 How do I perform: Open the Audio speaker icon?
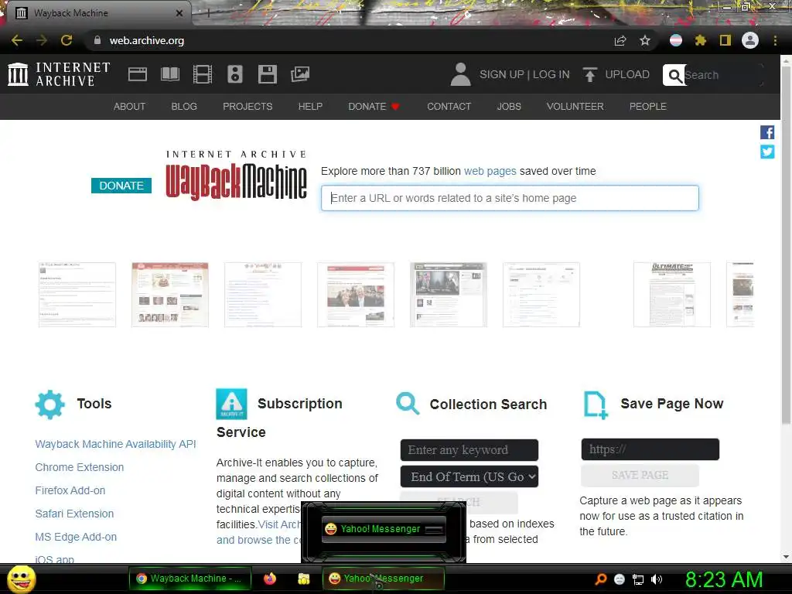[235, 74]
